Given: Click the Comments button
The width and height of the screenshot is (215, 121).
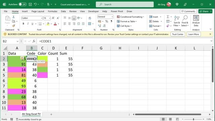Looking at the screenshot, I should point(188,11).
